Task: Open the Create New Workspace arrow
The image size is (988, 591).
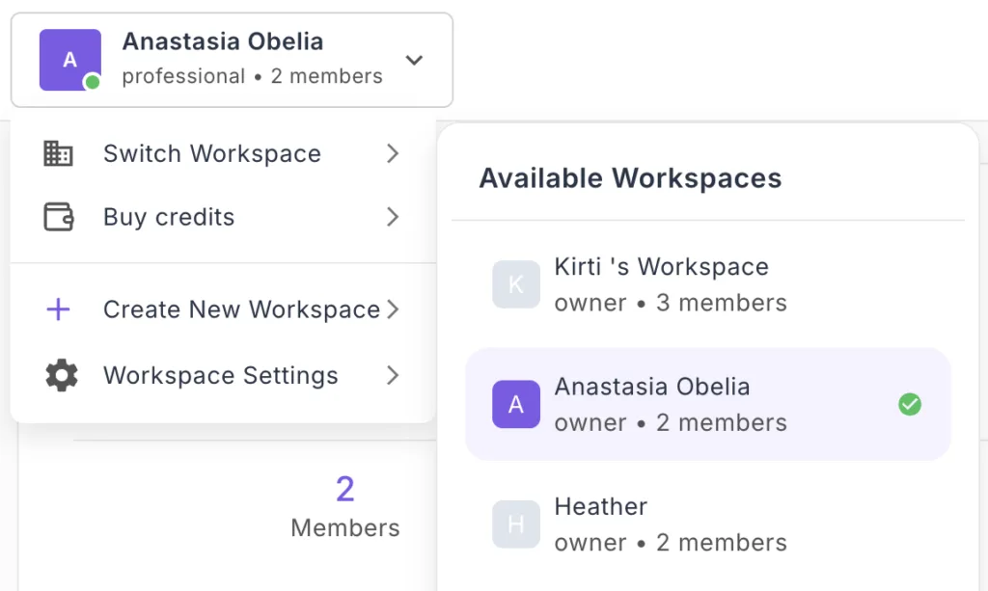Action: coord(393,309)
